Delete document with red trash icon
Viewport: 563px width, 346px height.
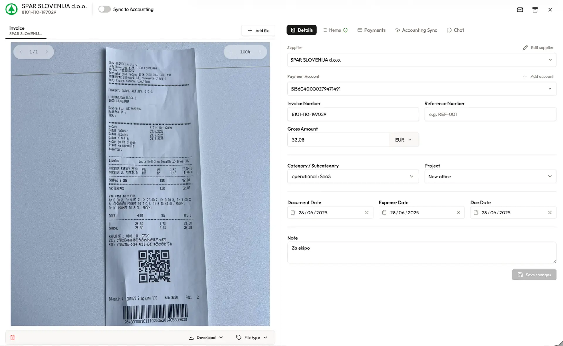pos(12,338)
